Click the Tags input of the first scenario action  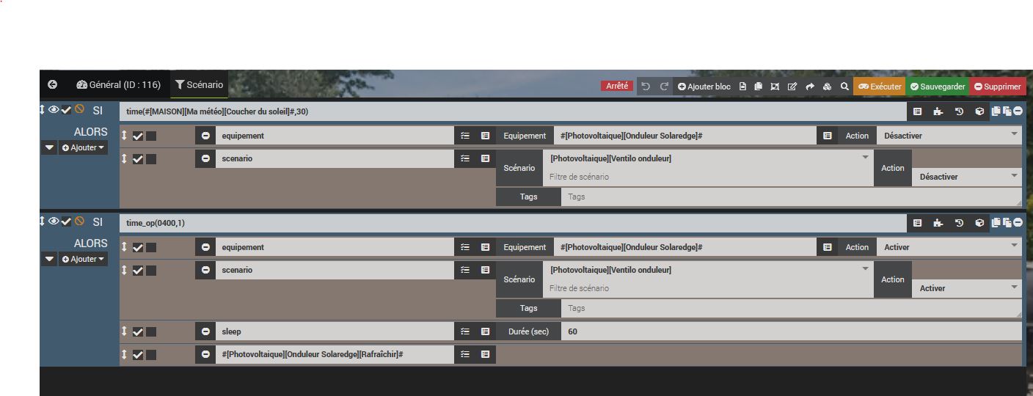click(792, 197)
